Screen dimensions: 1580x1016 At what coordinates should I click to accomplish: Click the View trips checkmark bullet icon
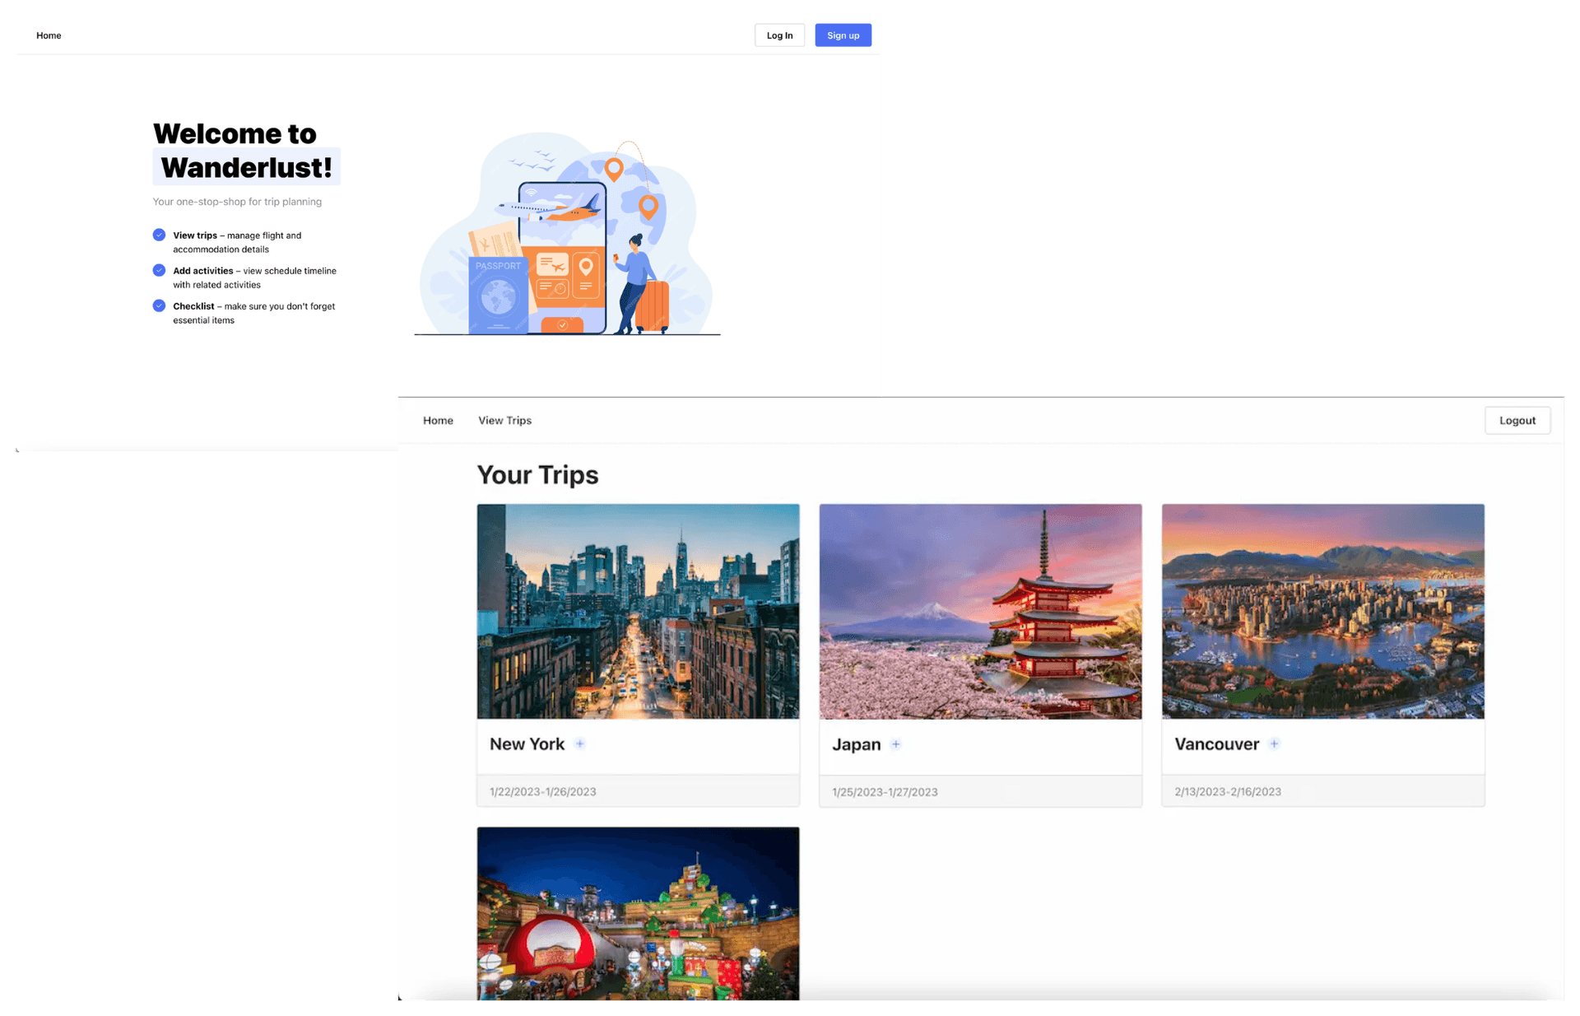click(159, 235)
